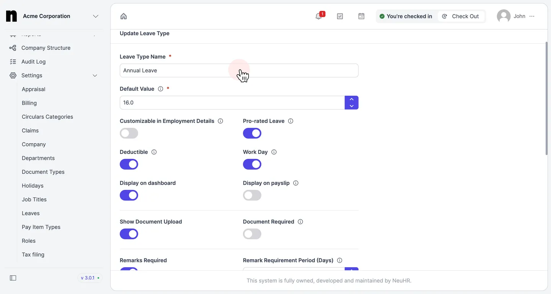The image size is (551, 294).
Task: Click John's avatar picture
Action: point(504,16)
